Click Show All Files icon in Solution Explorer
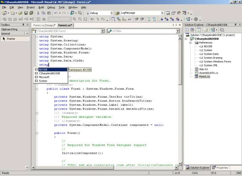This screenshot has width=242, height=176. pos(206,30)
